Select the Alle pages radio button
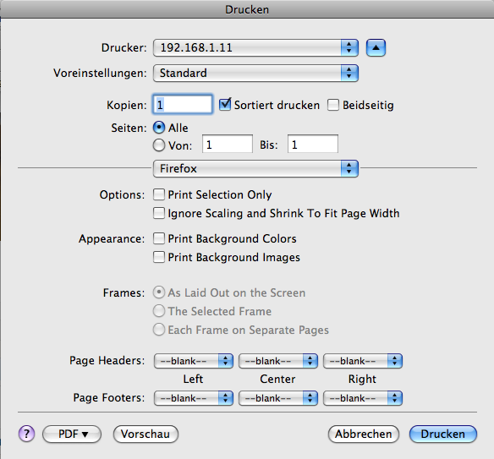Image resolution: width=494 pixels, height=459 pixels. tap(159, 128)
